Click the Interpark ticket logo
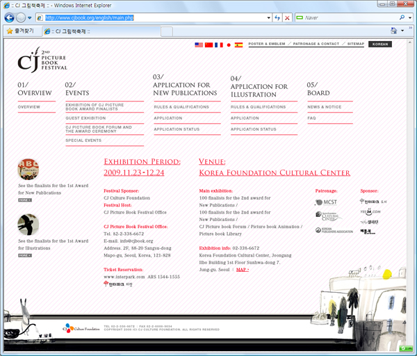Viewport: 417px width, 356px height. point(118,284)
